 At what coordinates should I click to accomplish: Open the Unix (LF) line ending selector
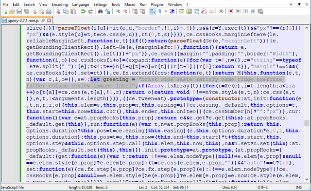coord(230,187)
